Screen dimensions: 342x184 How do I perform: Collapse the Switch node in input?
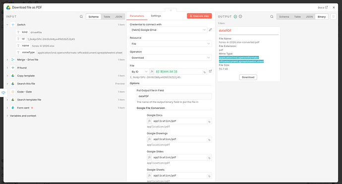(7, 25)
